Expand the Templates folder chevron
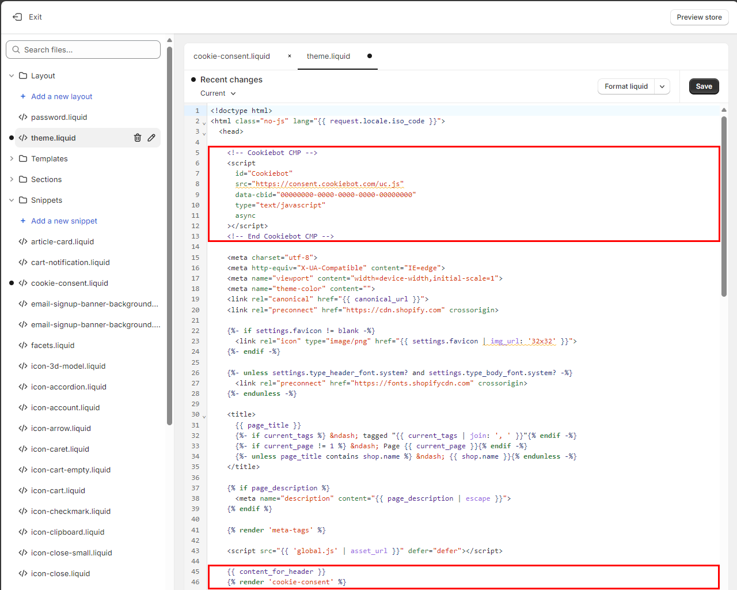Viewport: 737px width, 590px height. click(12, 158)
